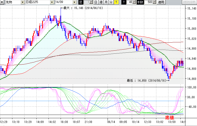The width and height of the screenshot is (197, 126).
Task: Click the 本数 bar count field
Action: coord(148,2)
